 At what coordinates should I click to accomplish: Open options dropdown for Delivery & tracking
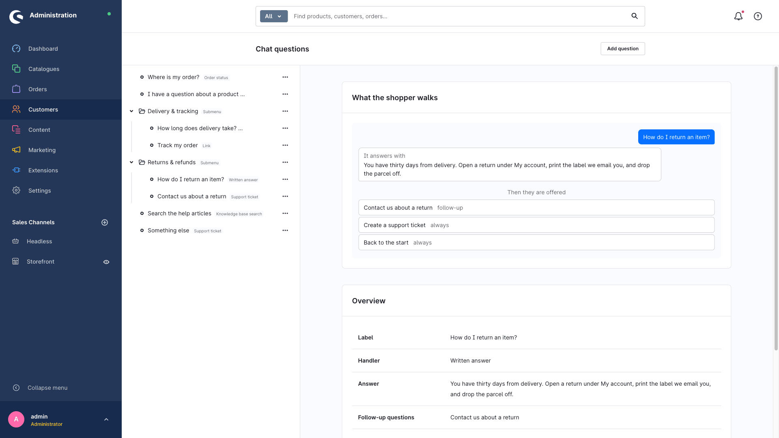pyautogui.click(x=285, y=111)
